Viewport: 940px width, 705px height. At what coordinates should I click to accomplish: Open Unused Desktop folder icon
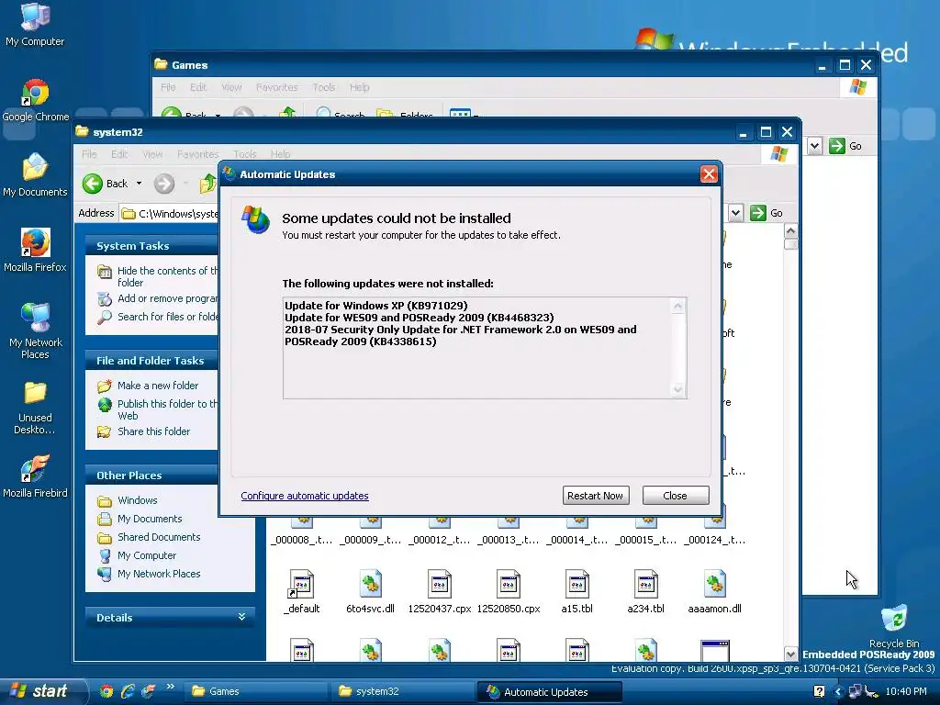(x=35, y=408)
